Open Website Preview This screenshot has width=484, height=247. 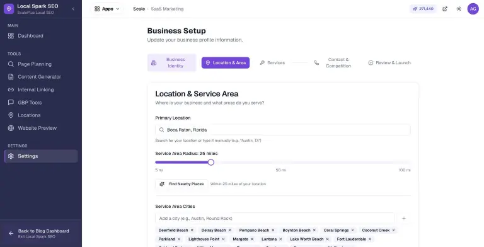click(x=41, y=128)
